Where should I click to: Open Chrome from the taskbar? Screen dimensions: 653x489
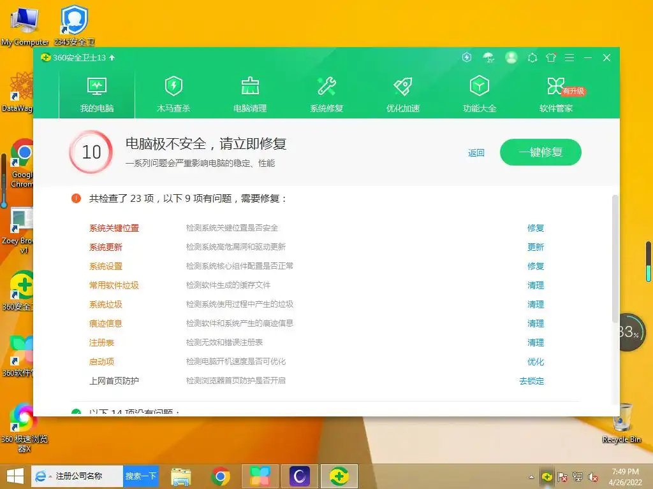click(x=220, y=476)
